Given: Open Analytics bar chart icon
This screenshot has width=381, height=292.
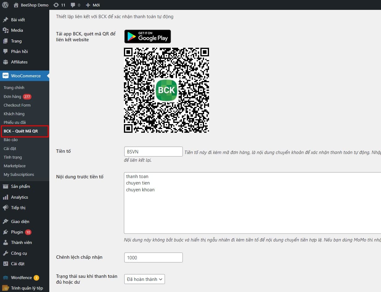Looking at the screenshot, I should tap(6, 197).
